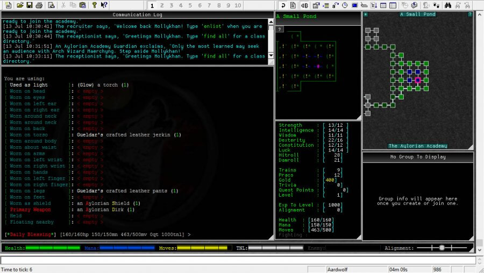Screen dimensions: 484x273
Task: Click the question mark button on ASCII map panel
Action: point(280,29)
